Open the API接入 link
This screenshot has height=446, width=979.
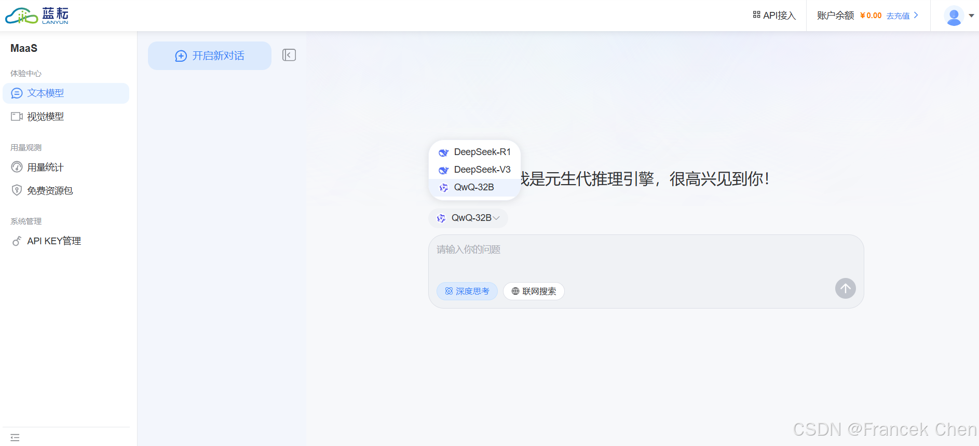point(774,16)
